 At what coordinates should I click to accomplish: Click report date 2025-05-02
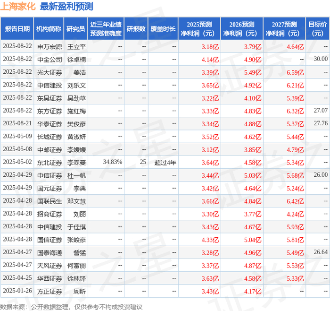(17, 162)
